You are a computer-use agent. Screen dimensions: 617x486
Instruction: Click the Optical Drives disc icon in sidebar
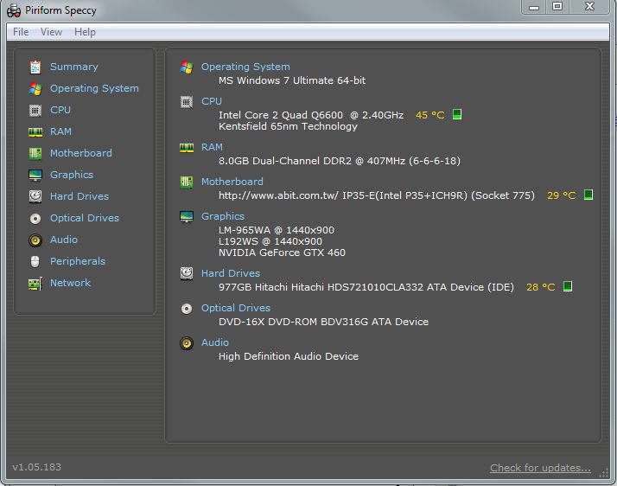[x=35, y=218]
